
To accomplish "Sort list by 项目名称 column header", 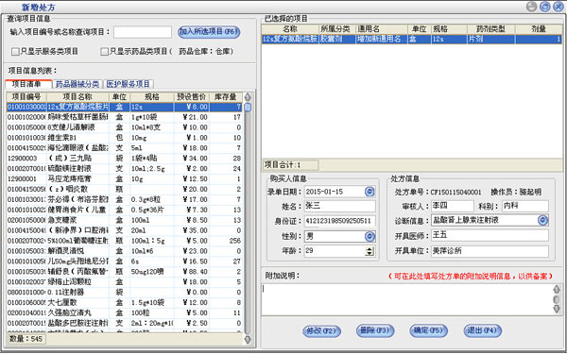I will coord(77,97).
